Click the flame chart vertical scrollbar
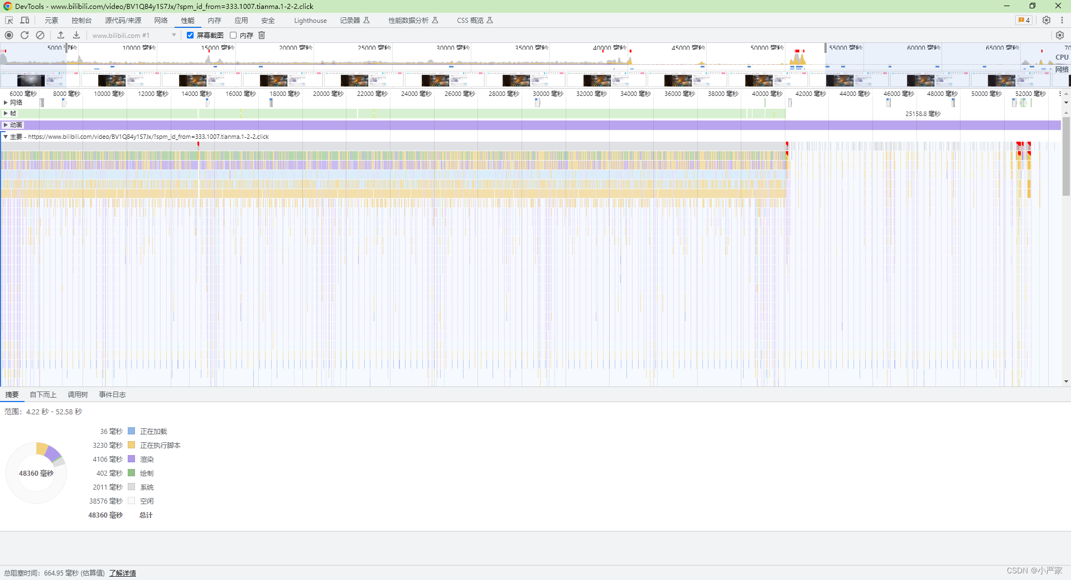Screen dimensions: 1071x580 (1066, 156)
